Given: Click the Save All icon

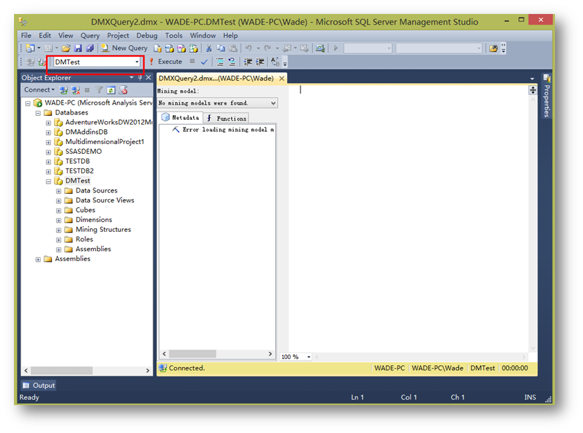Looking at the screenshot, I should point(89,49).
